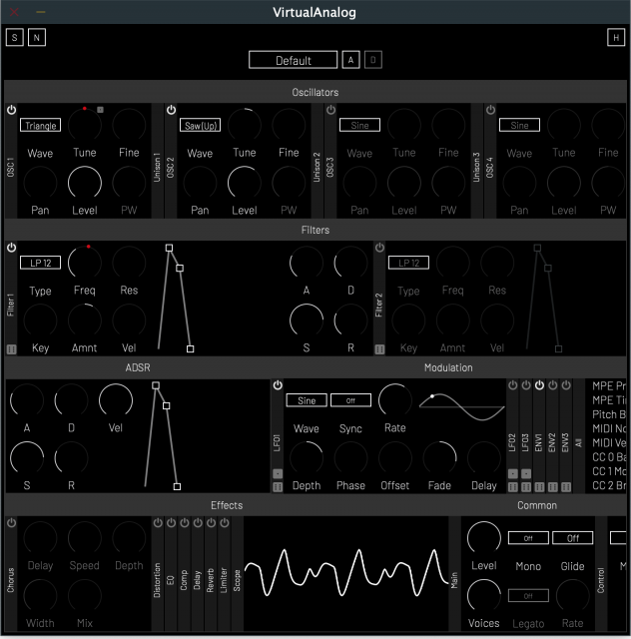Open the All modulation tab

click(578, 436)
